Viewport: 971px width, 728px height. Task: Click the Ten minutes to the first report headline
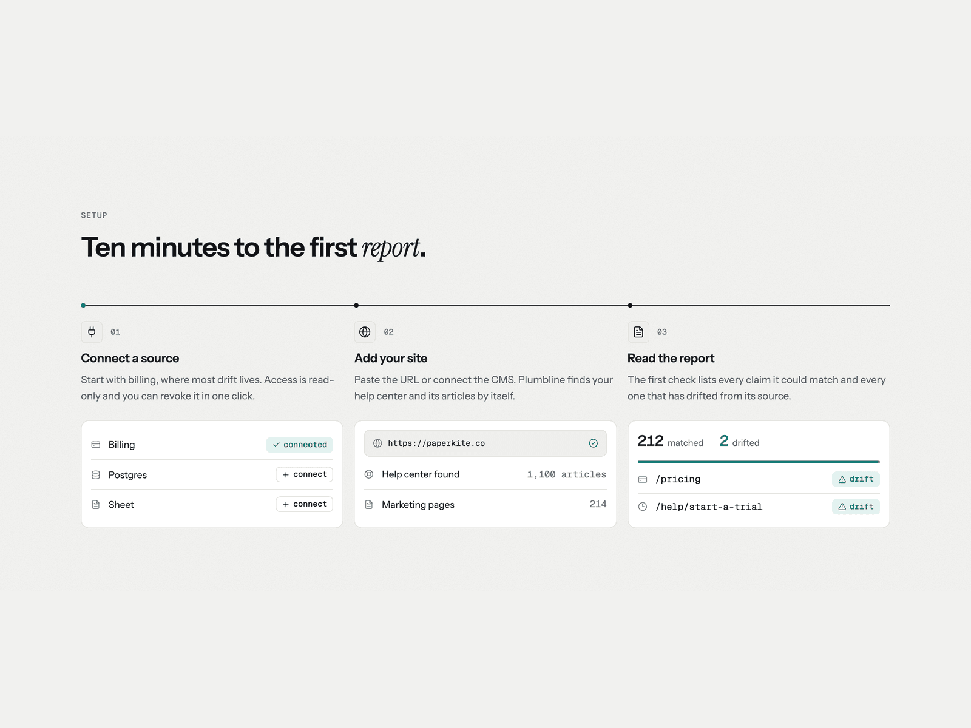[254, 248]
